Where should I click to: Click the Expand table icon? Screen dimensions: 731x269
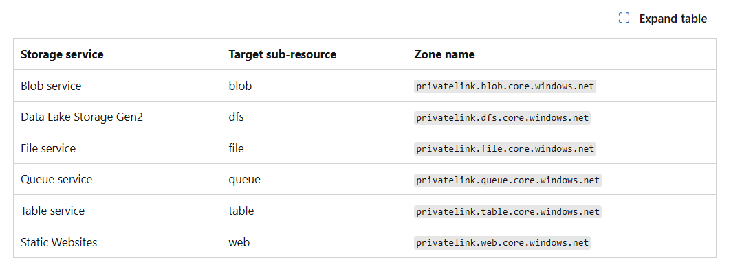click(x=624, y=18)
